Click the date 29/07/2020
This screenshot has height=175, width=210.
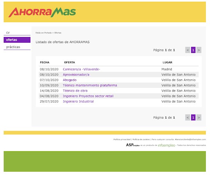(x=49, y=101)
